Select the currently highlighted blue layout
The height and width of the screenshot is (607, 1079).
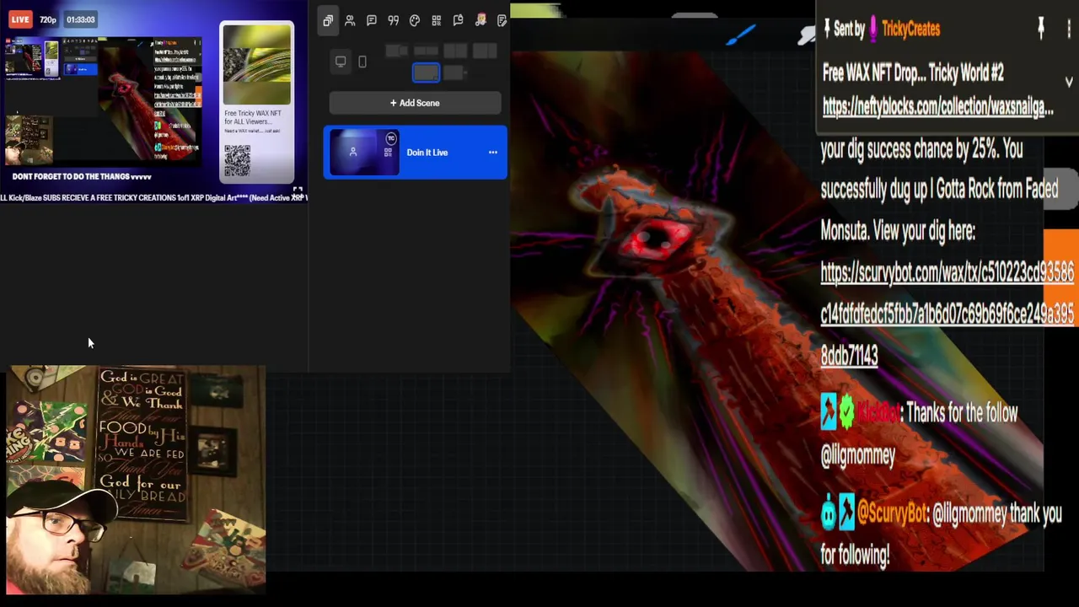coord(426,73)
